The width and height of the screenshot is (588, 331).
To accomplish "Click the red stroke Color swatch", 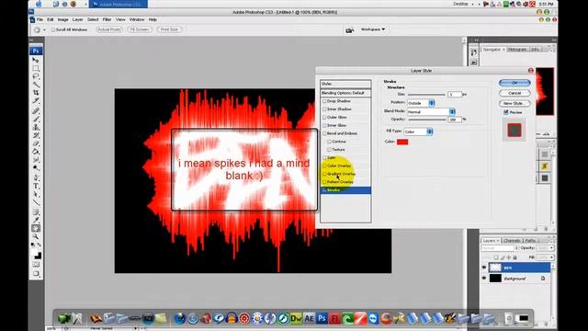I will tap(402, 142).
